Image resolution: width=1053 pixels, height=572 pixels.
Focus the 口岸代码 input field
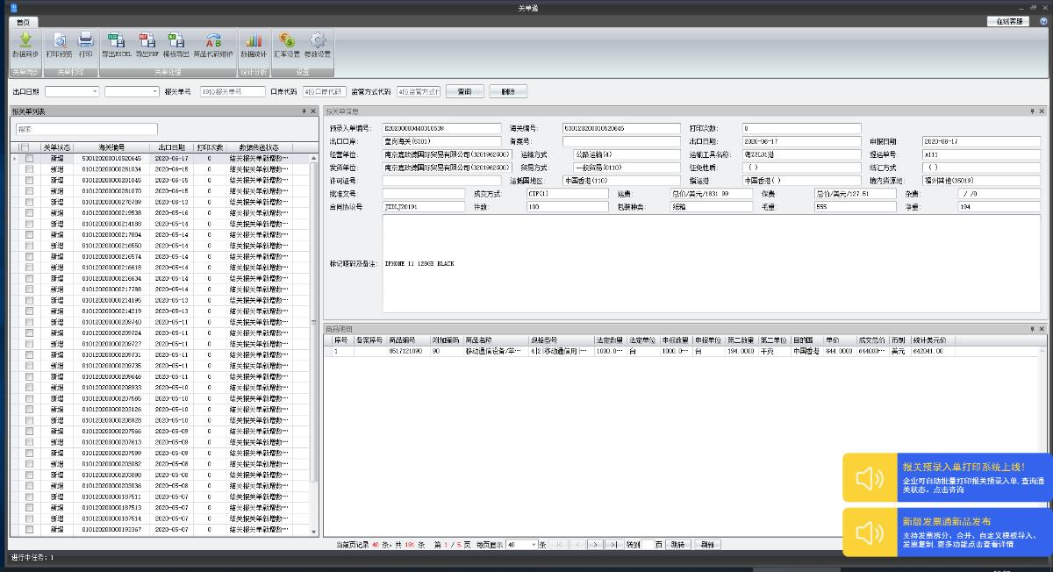click(324, 91)
